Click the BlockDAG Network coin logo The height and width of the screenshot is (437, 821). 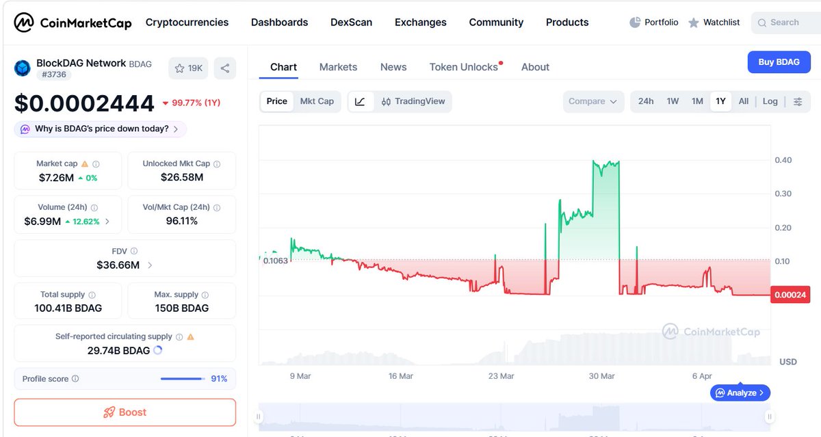[x=23, y=68]
